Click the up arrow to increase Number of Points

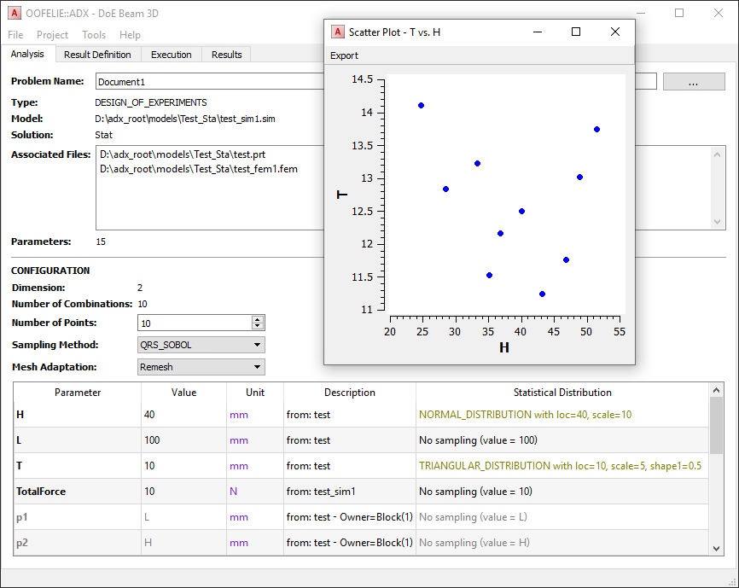pyautogui.click(x=257, y=318)
